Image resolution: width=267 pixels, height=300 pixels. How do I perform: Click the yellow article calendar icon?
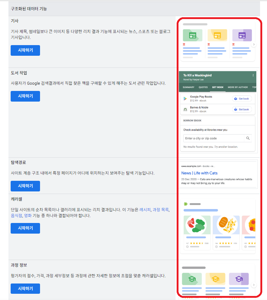[217, 35]
